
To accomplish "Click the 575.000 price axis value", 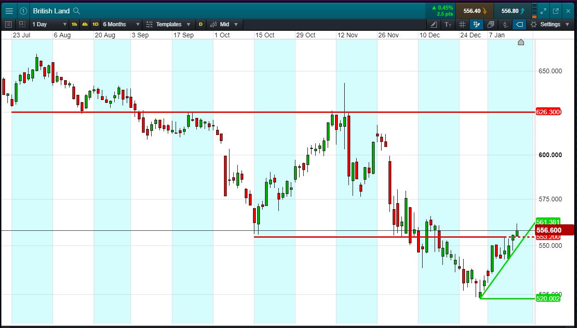I will [550, 199].
